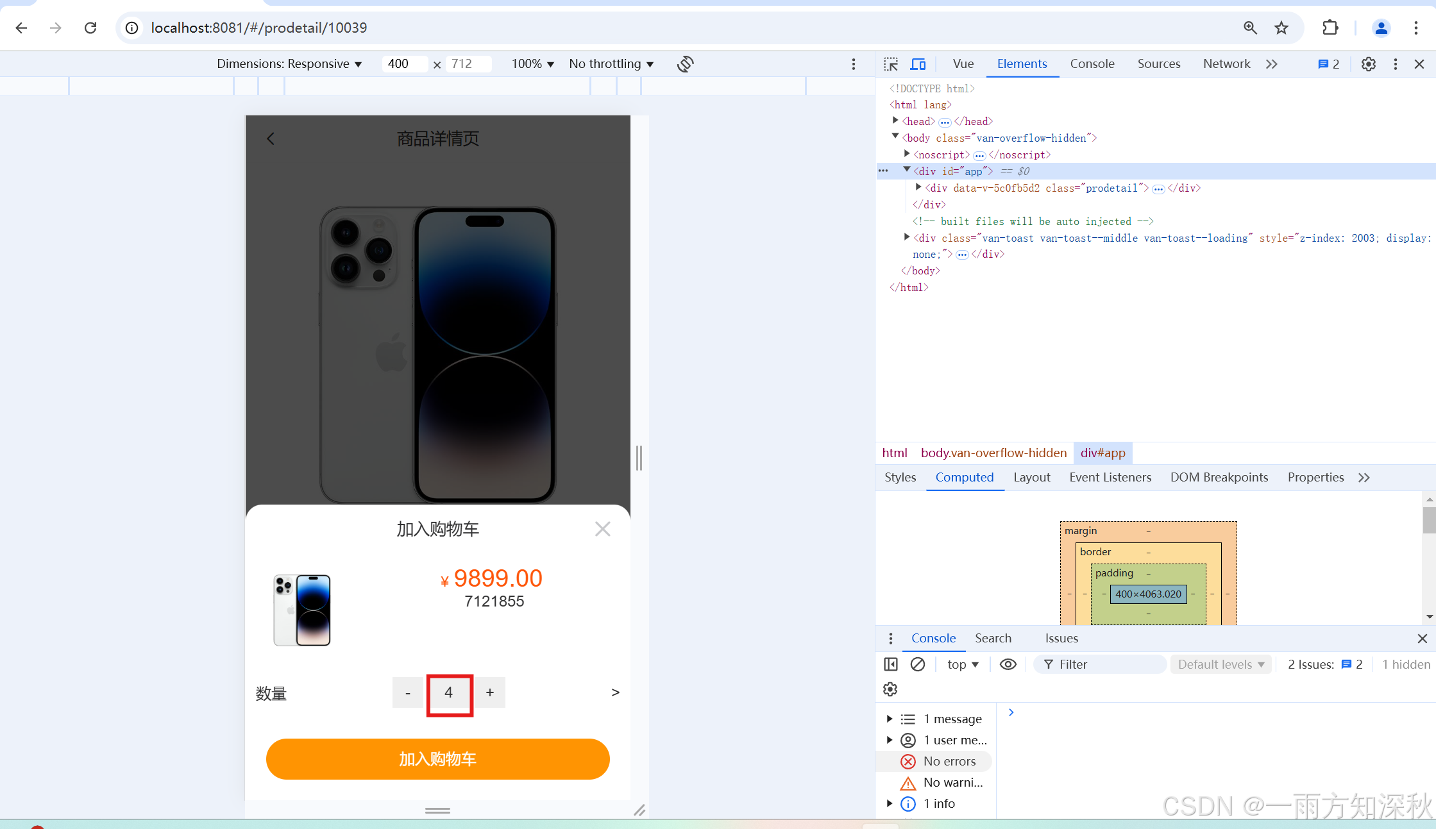The image size is (1436, 829).
Task: Open DevTools settings gear icon
Action: tap(1368, 64)
